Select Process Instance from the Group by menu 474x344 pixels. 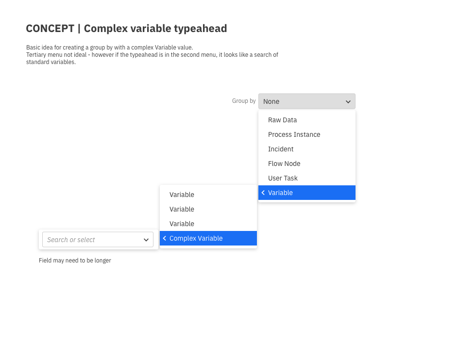294,134
